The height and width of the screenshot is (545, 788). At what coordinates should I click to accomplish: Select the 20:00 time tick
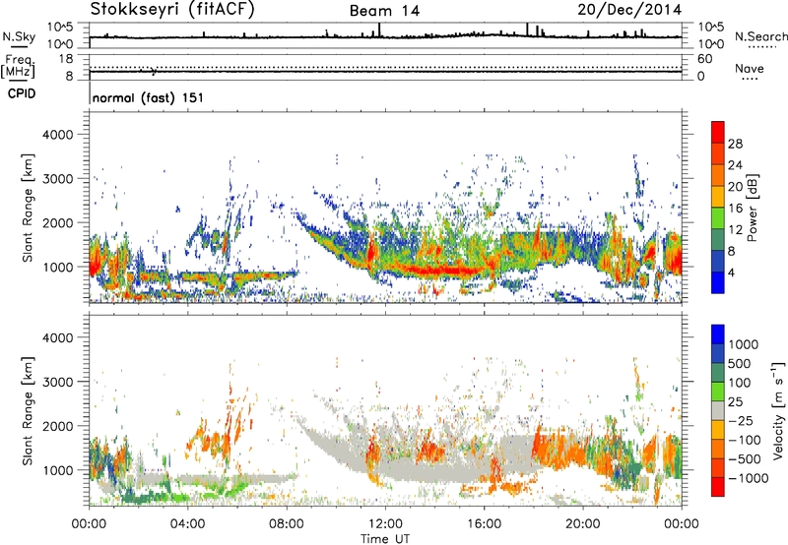coord(583,524)
